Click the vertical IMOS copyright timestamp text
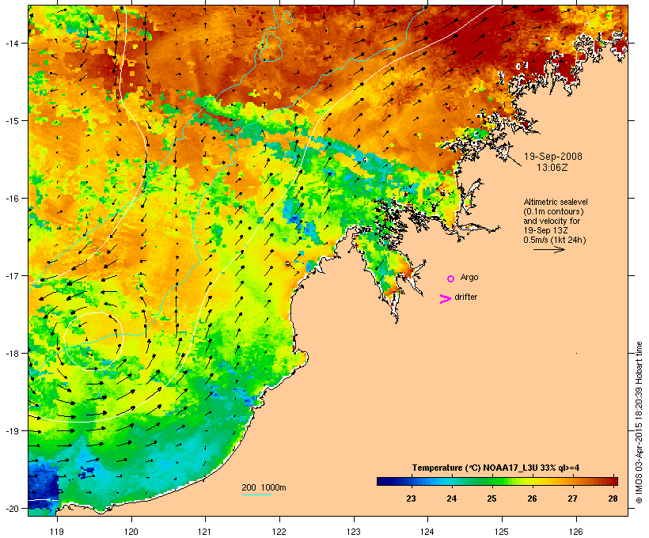 click(640, 422)
